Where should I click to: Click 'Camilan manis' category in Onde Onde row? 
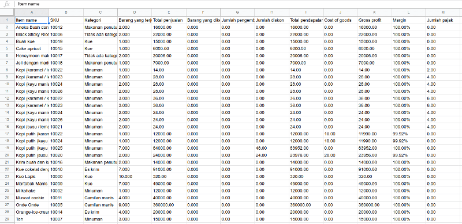[100, 205]
